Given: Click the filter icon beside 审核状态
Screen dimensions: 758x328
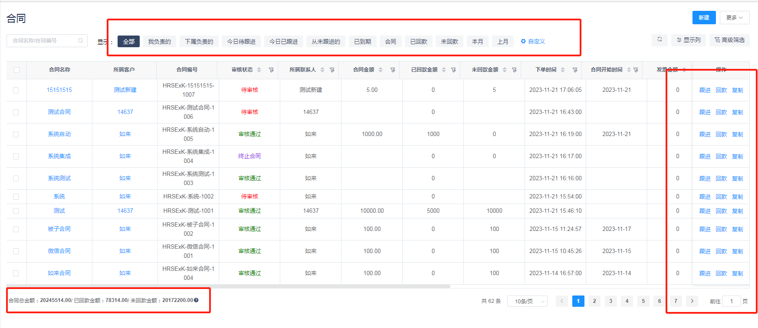Looking at the screenshot, I should 271,70.
